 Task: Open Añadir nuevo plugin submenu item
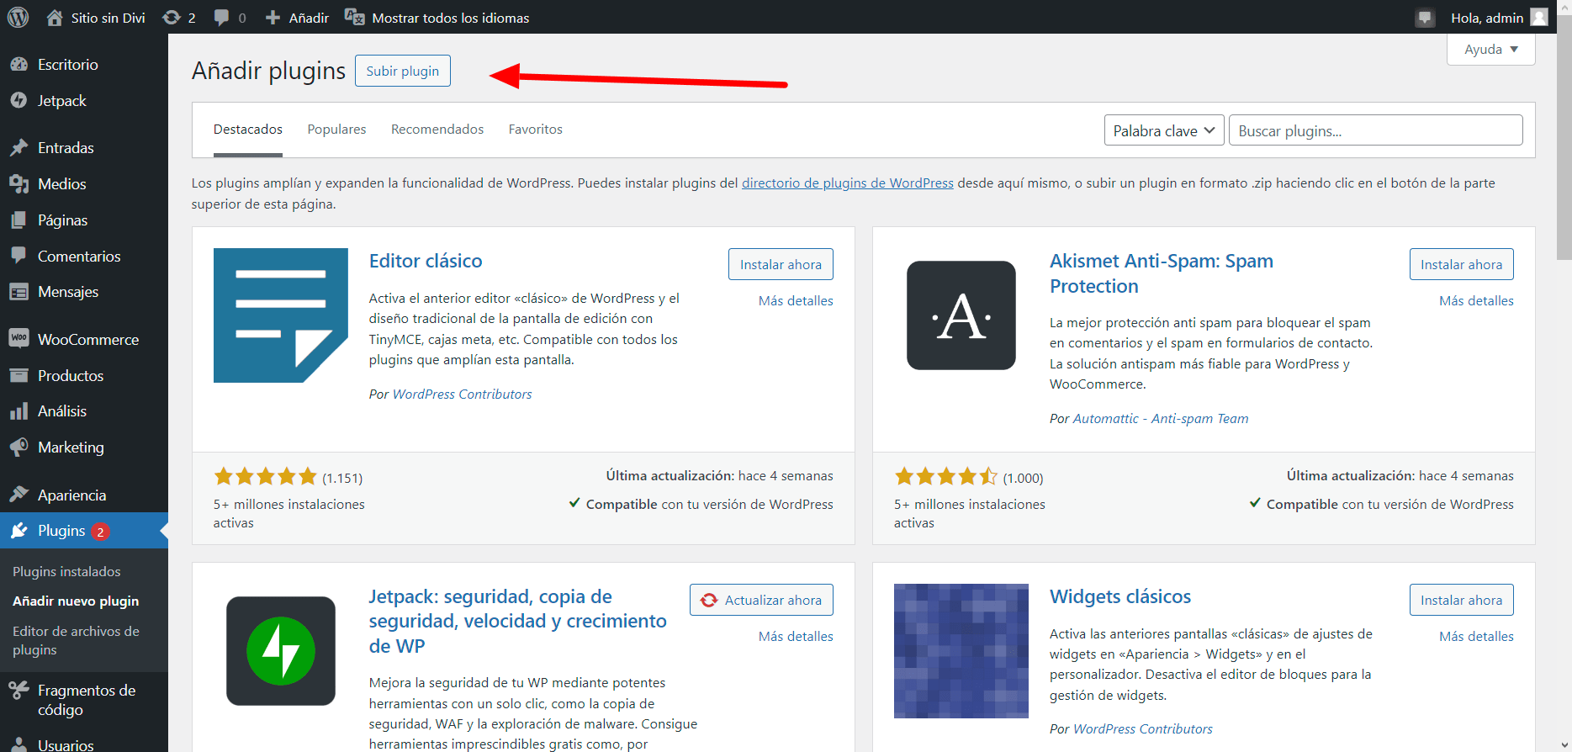point(76,601)
